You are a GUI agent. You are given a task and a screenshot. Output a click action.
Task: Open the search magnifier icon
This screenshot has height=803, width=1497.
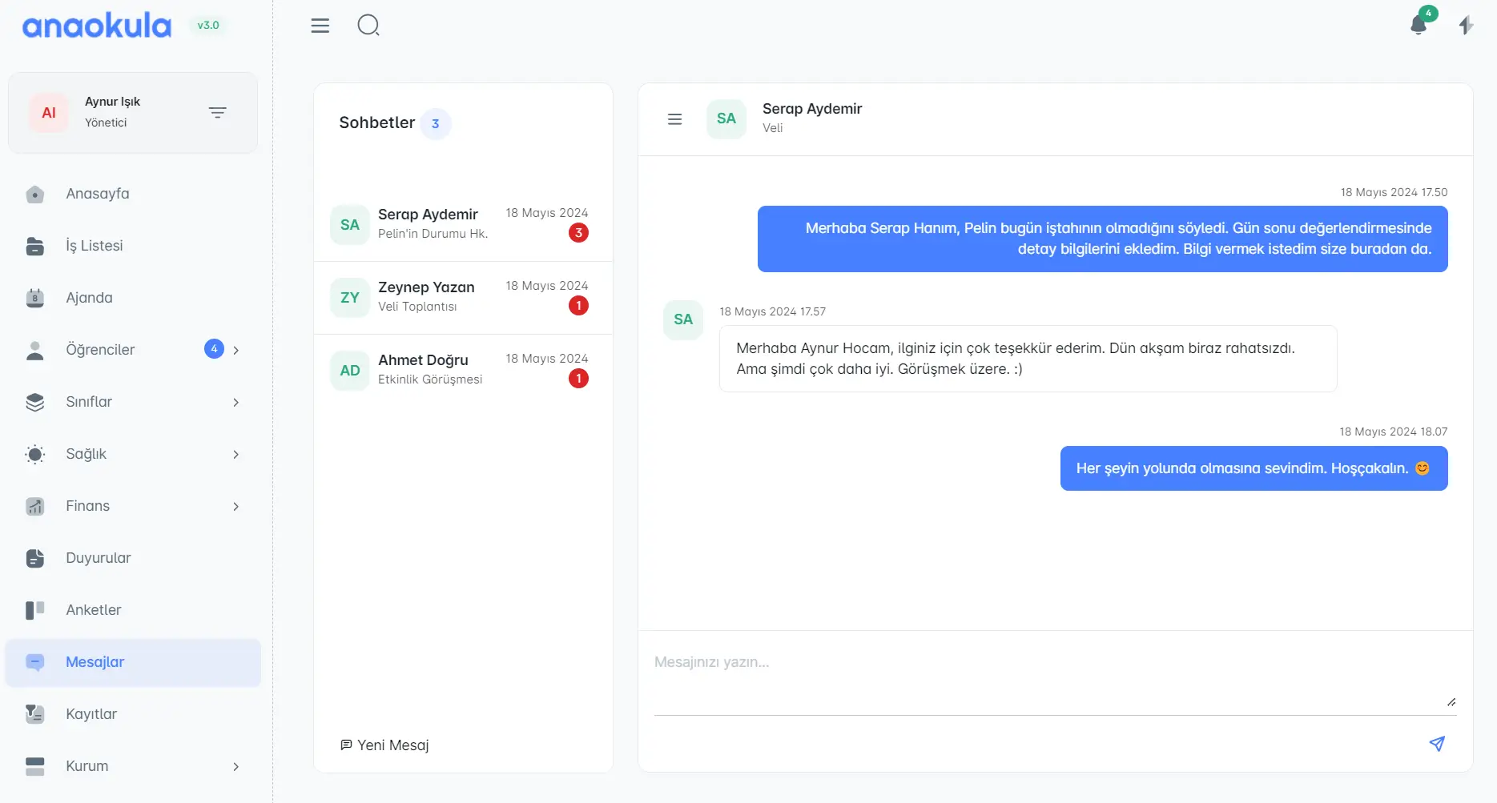coord(368,26)
